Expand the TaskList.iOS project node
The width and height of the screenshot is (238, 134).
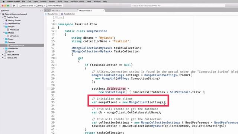coord(3,58)
